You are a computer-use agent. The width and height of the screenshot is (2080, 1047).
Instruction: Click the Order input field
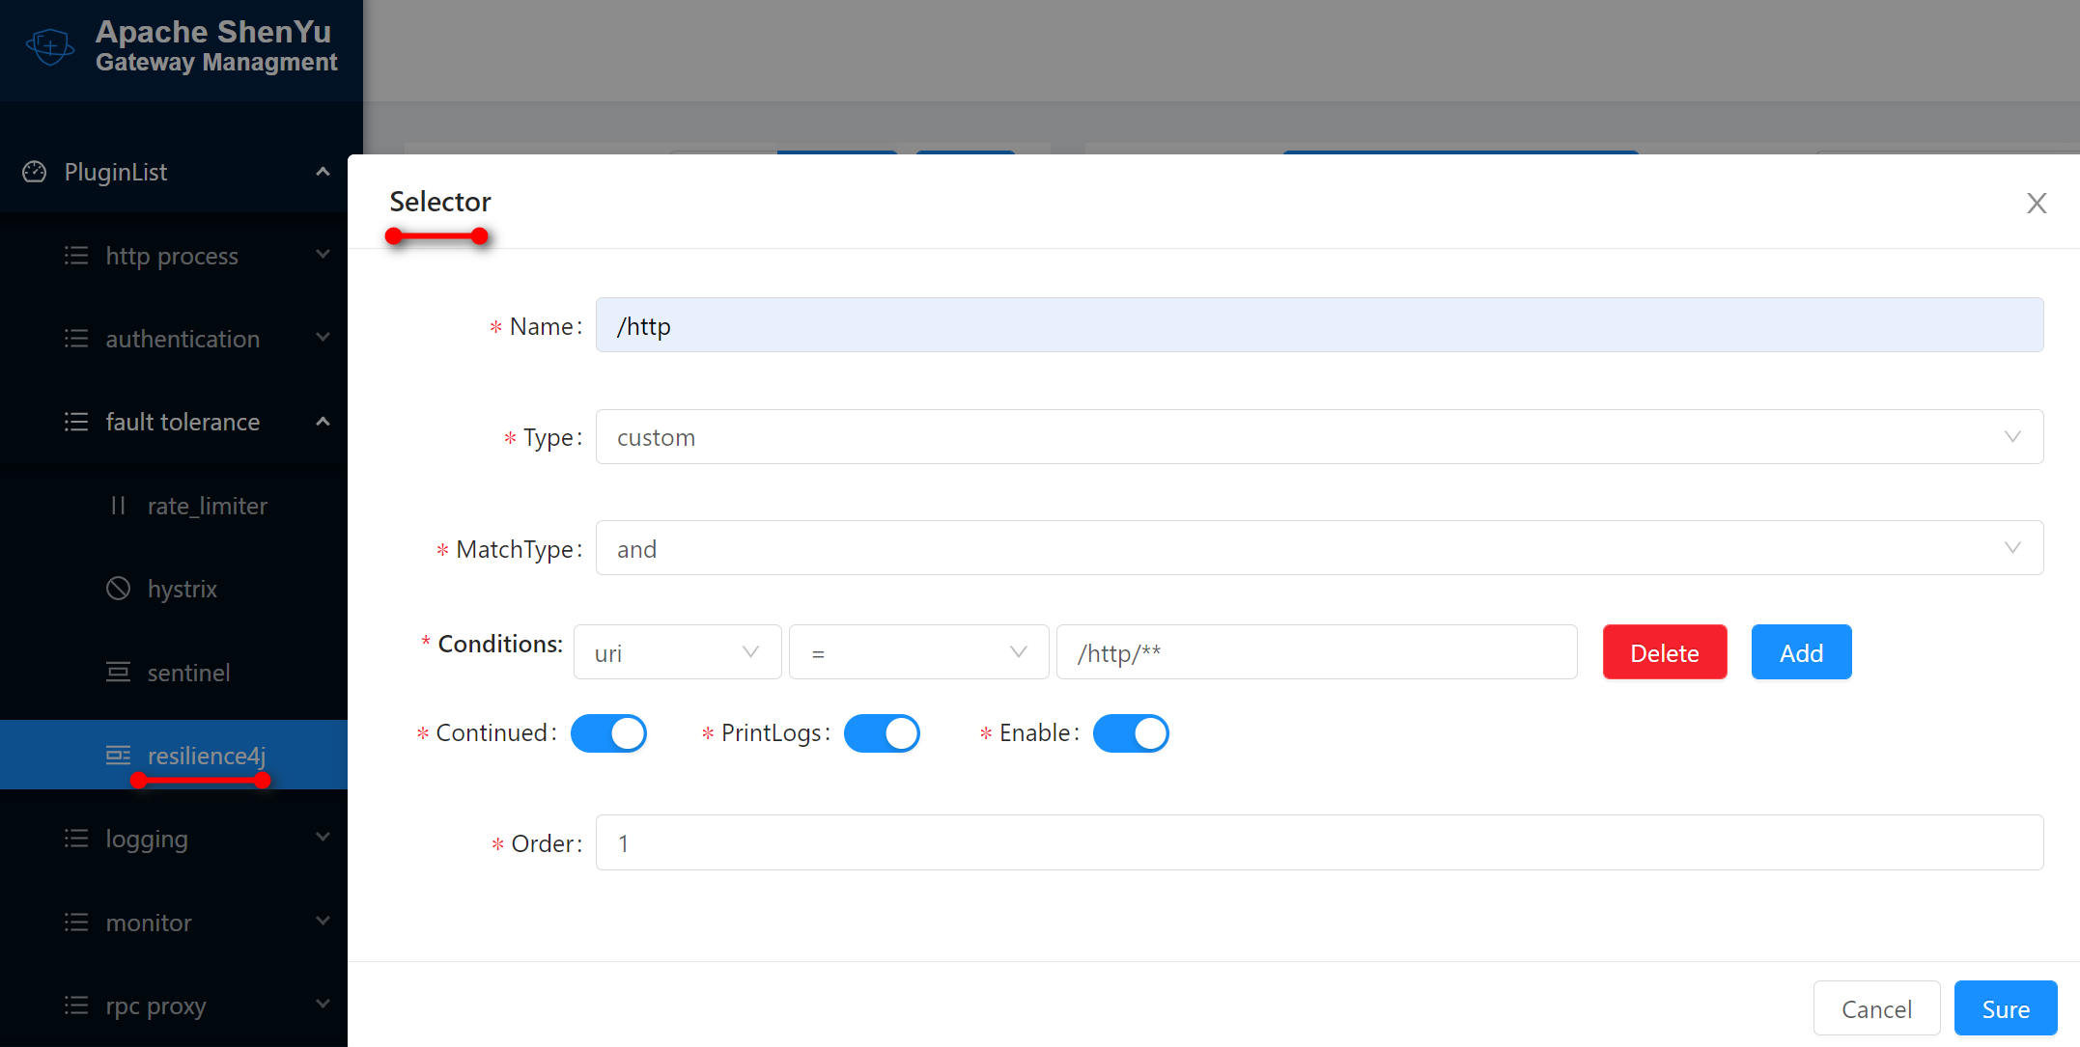(x=1319, y=843)
